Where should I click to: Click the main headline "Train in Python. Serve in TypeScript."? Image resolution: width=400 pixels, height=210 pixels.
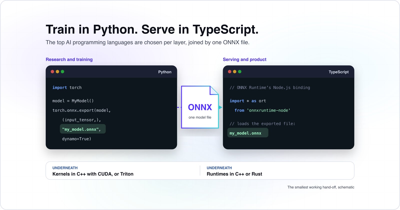click(x=152, y=29)
